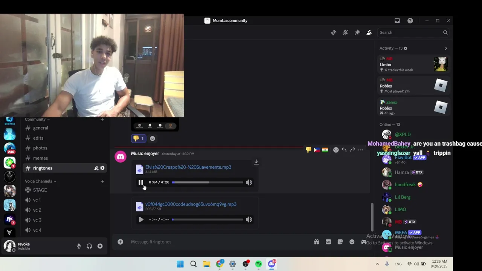
Task: Open MB's Roblox activity card
Action: click(413, 86)
